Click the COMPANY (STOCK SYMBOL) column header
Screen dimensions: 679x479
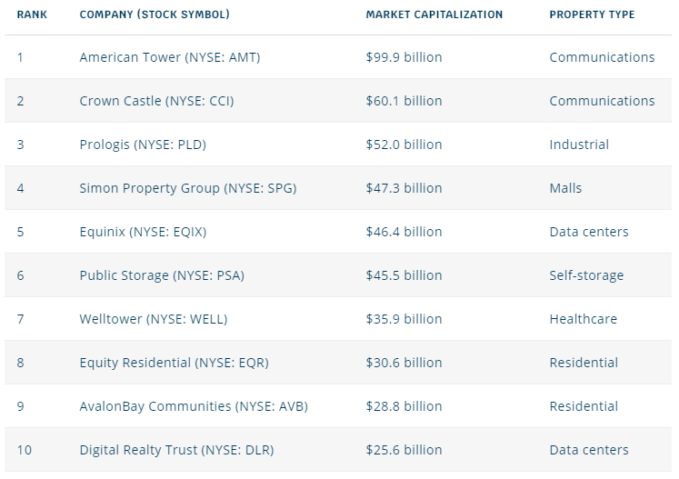(x=155, y=15)
